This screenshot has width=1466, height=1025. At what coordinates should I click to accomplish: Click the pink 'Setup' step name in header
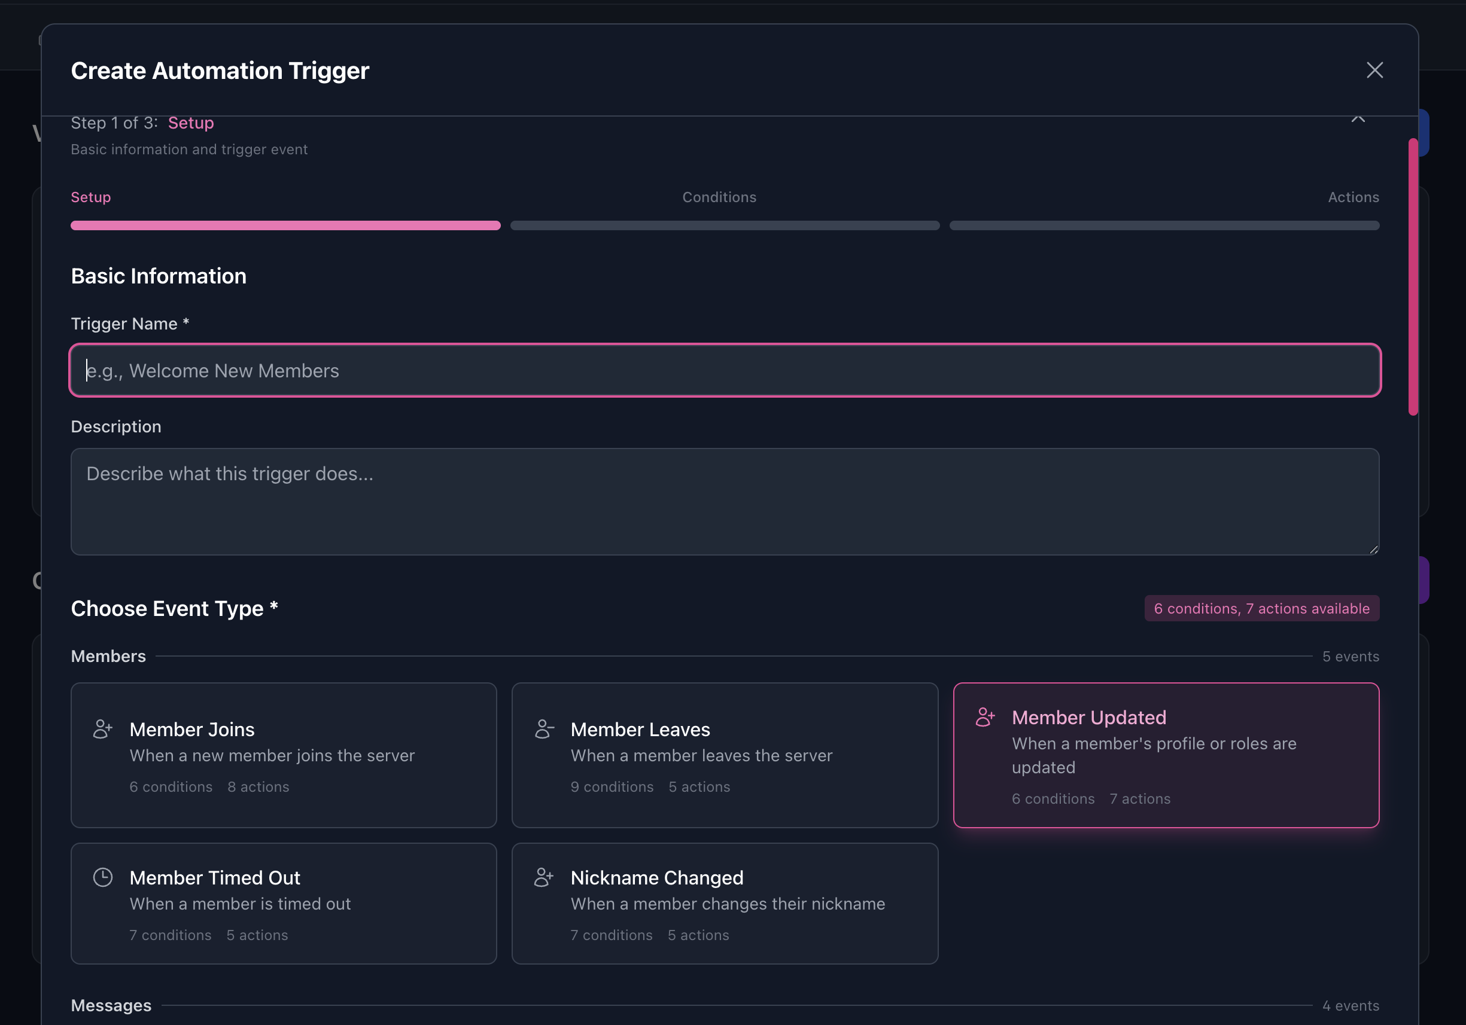tap(191, 123)
